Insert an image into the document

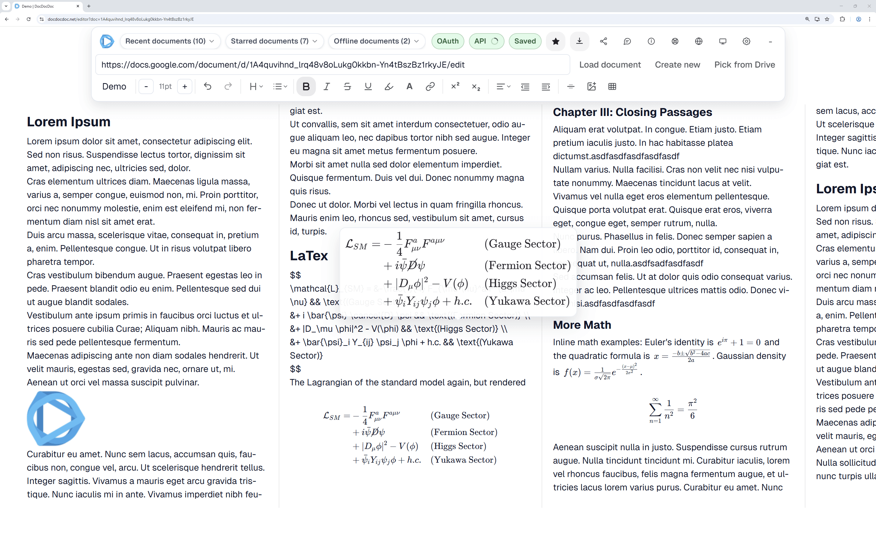(592, 86)
